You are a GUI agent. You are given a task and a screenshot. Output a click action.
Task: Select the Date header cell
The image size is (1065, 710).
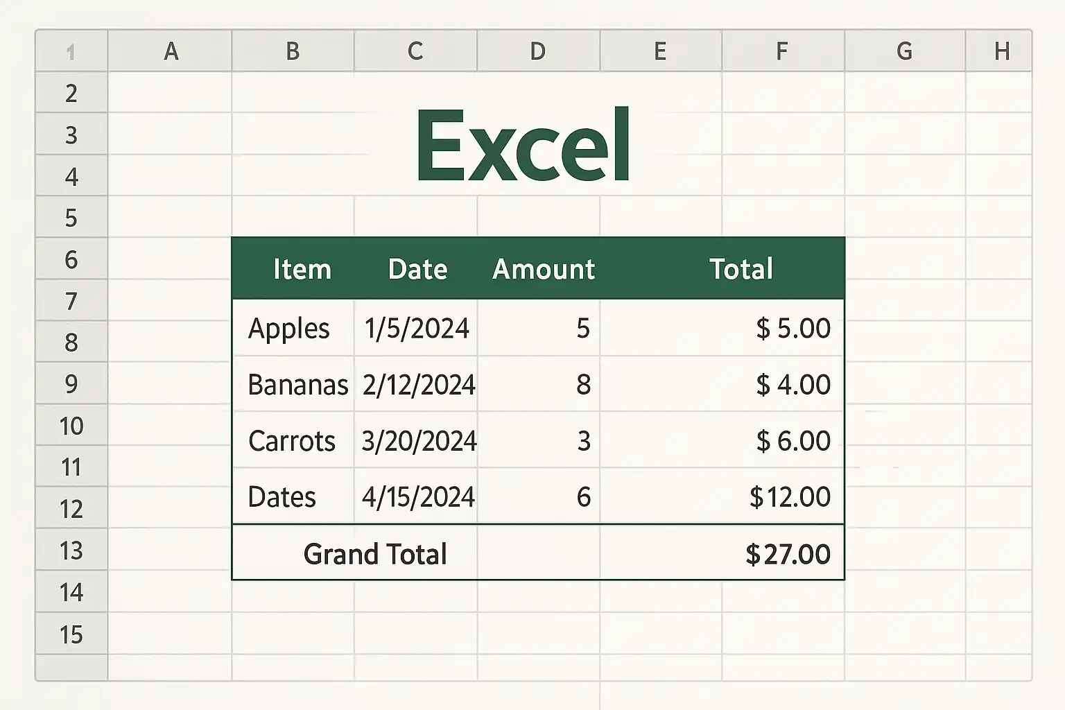pyautogui.click(x=417, y=269)
